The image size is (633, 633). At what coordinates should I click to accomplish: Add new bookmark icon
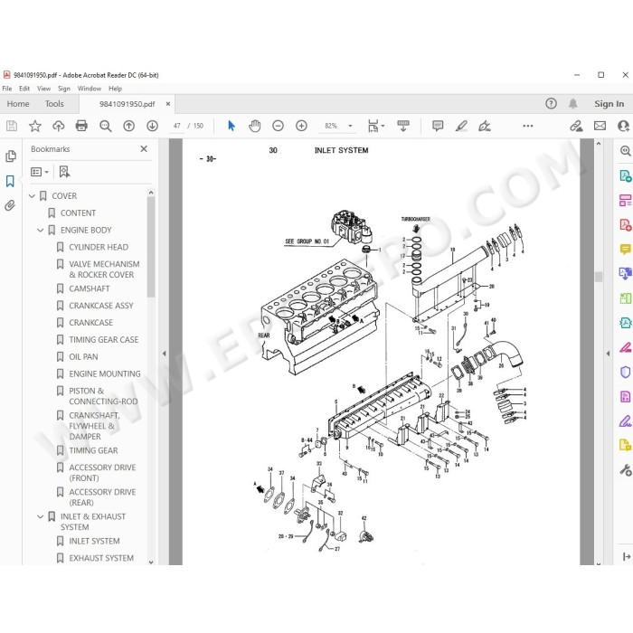point(64,172)
